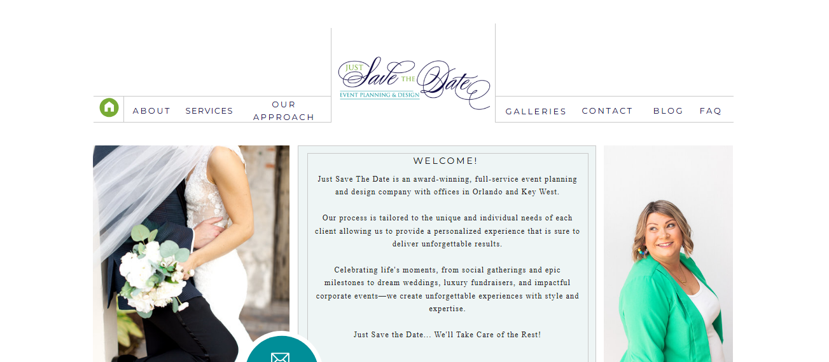
Task: Open the Galleries menu item
Action: click(x=536, y=111)
